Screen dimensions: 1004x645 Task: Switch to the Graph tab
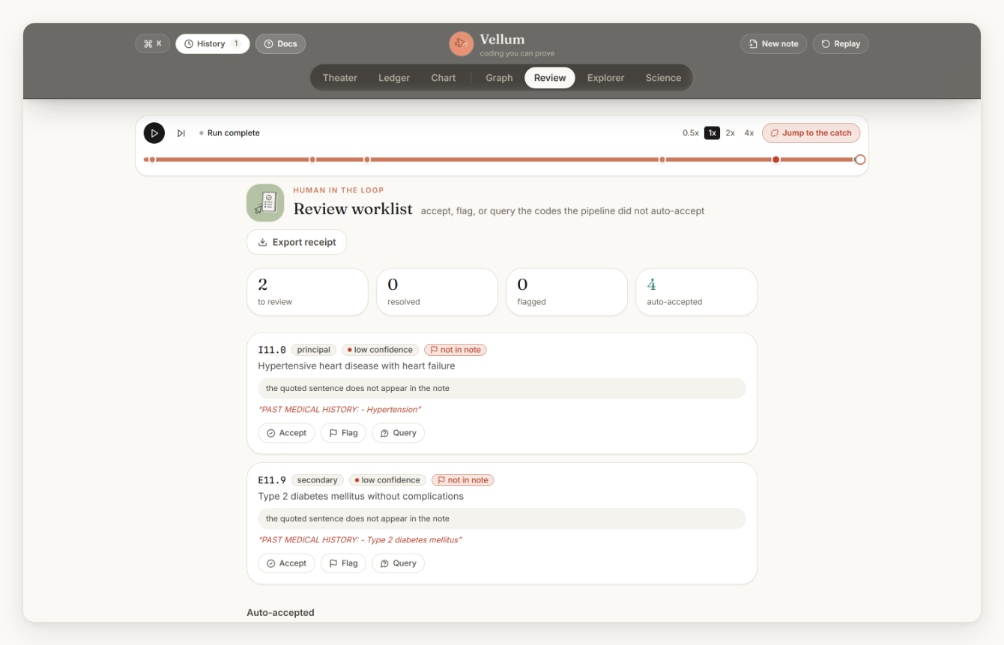click(x=499, y=78)
